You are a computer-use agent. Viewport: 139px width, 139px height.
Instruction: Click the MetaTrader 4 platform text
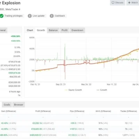pyautogui.click(x=13, y=9)
